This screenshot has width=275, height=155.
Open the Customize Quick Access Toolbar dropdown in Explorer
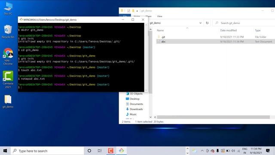point(137,11)
